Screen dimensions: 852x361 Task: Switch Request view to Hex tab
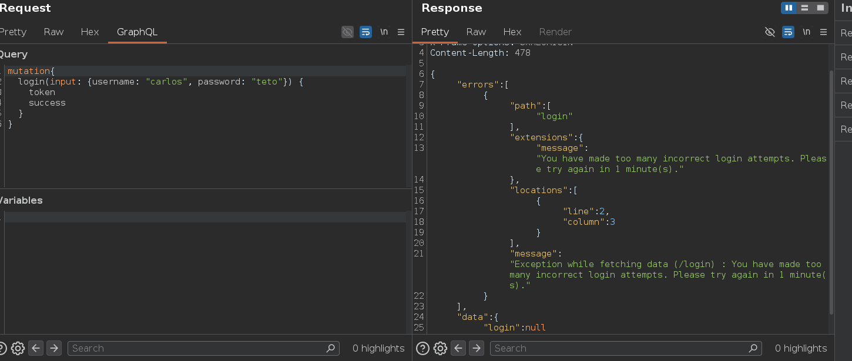90,32
